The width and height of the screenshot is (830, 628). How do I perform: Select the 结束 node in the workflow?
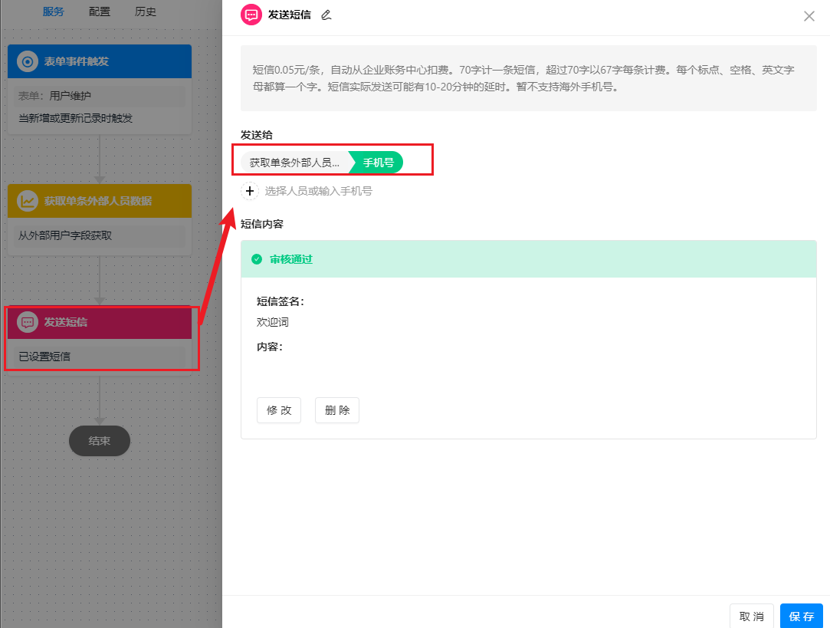click(x=99, y=441)
